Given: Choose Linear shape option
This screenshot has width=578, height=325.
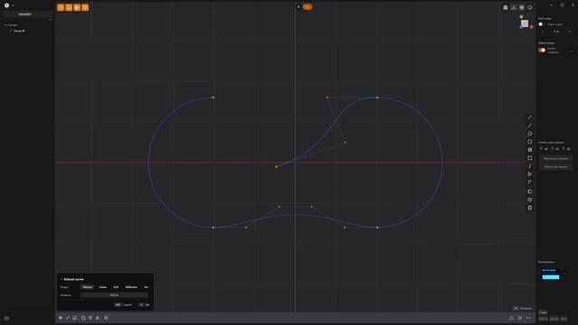Looking at the screenshot, I should pos(102,287).
